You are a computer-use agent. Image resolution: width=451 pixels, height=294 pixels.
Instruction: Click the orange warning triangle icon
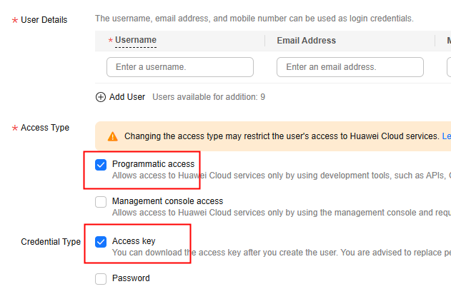click(x=113, y=136)
